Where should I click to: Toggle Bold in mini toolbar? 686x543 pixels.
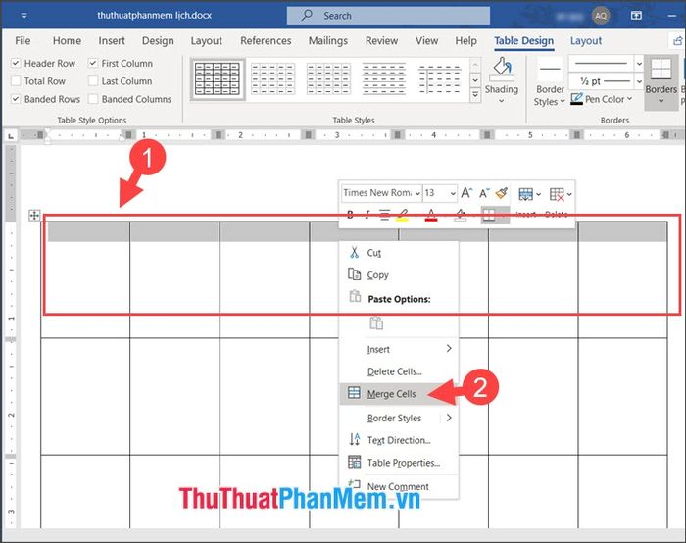tap(350, 215)
